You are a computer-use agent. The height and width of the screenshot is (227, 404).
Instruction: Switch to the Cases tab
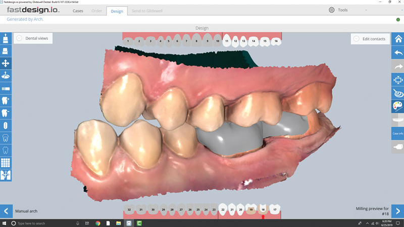[78, 11]
